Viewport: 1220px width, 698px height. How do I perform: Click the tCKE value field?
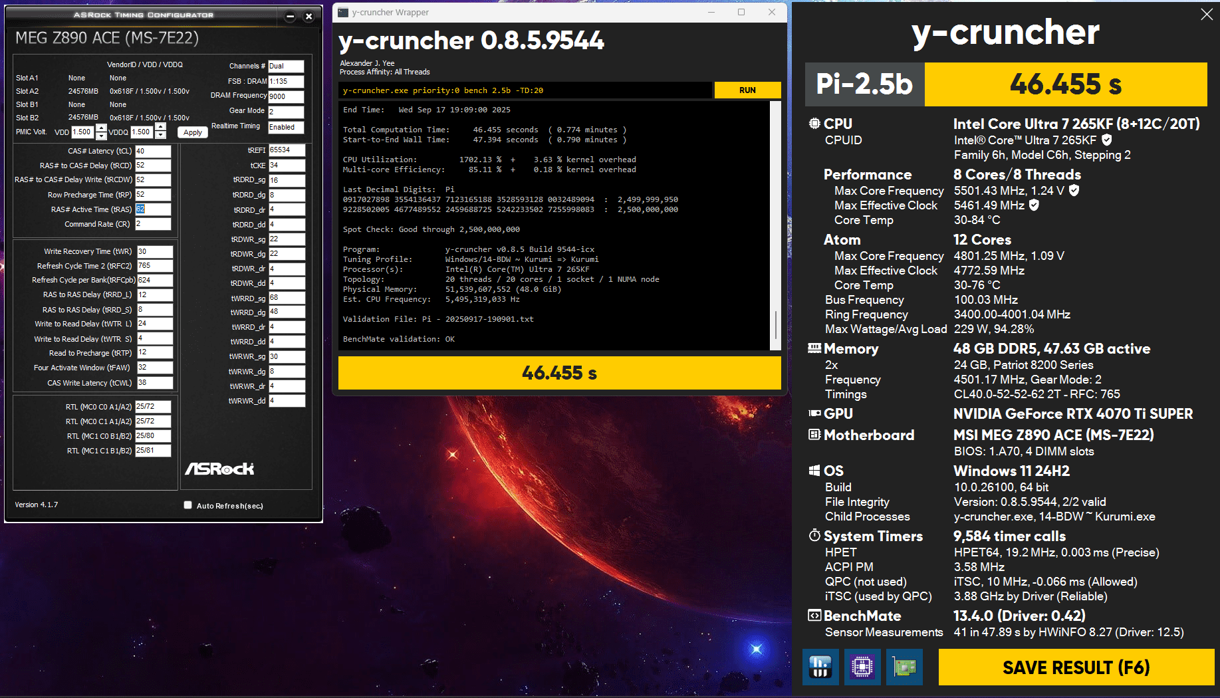tap(287, 166)
